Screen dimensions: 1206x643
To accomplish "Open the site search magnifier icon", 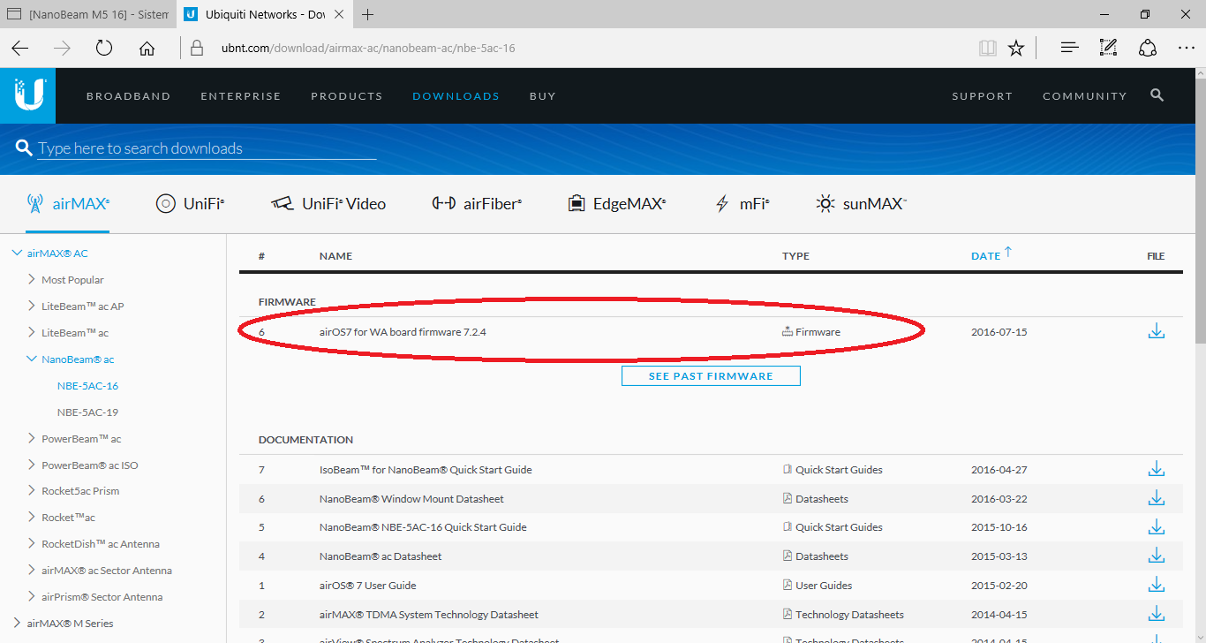I will pyautogui.click(x=1157, y=95).
